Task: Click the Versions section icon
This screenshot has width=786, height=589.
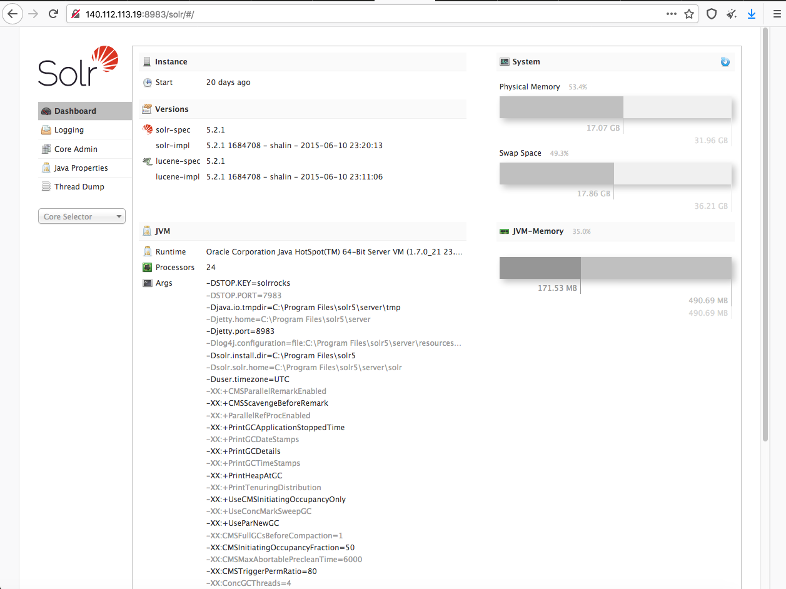Action: [x=147, y=109]
